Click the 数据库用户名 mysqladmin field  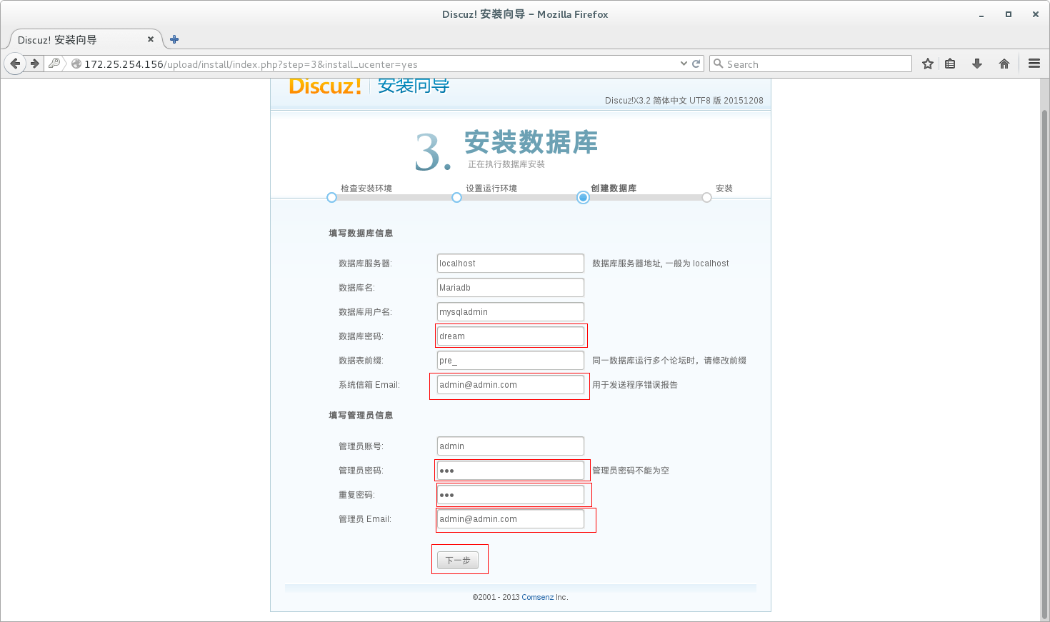pos(511,312)
